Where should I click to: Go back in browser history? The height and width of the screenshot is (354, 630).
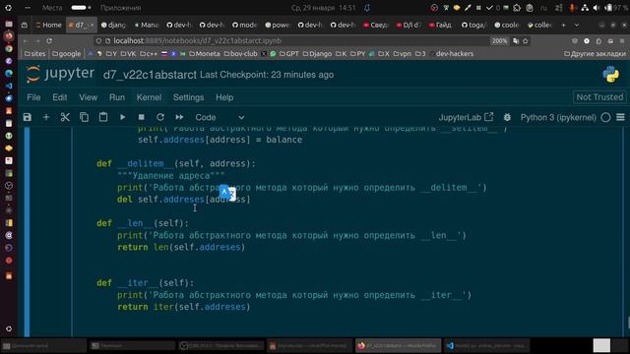(x=26, y=41)
